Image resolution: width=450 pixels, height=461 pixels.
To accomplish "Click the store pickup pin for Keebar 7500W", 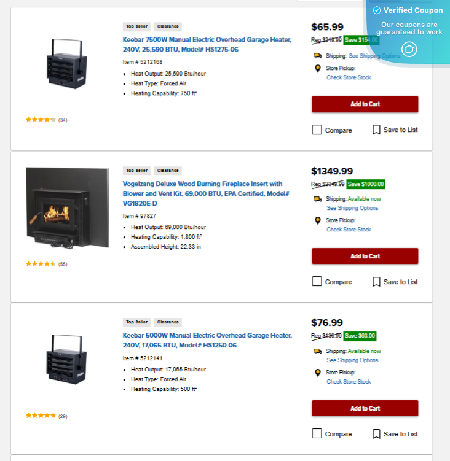I will 318,69.
